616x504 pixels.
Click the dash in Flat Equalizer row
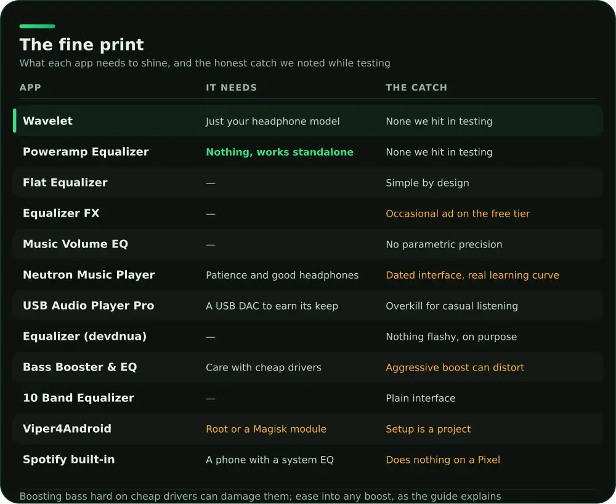pos(211,183)
